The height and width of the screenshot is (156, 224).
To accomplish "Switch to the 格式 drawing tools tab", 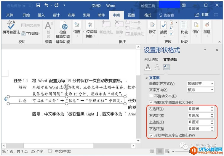I will (148, 15).
